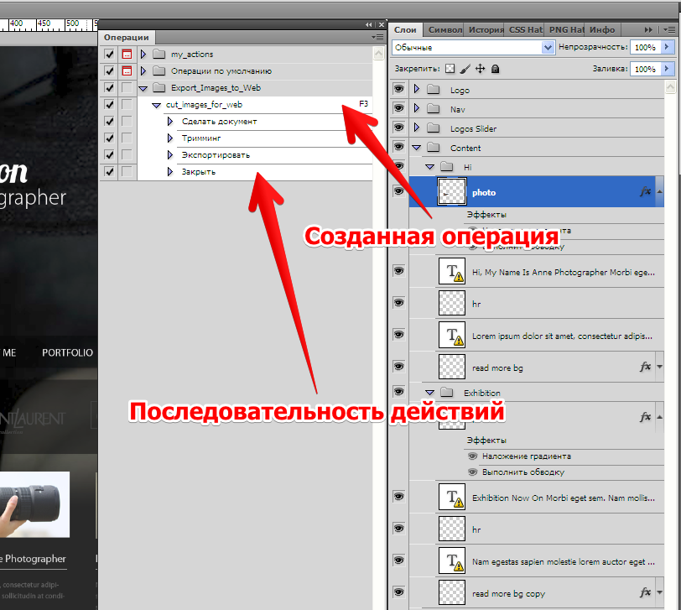Select the Тримминг action step

255,138
